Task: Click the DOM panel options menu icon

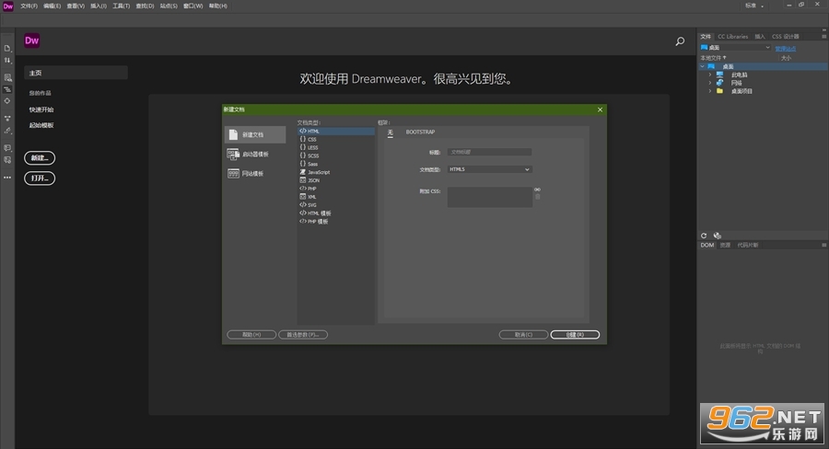Action: click(x=823, y=245)
